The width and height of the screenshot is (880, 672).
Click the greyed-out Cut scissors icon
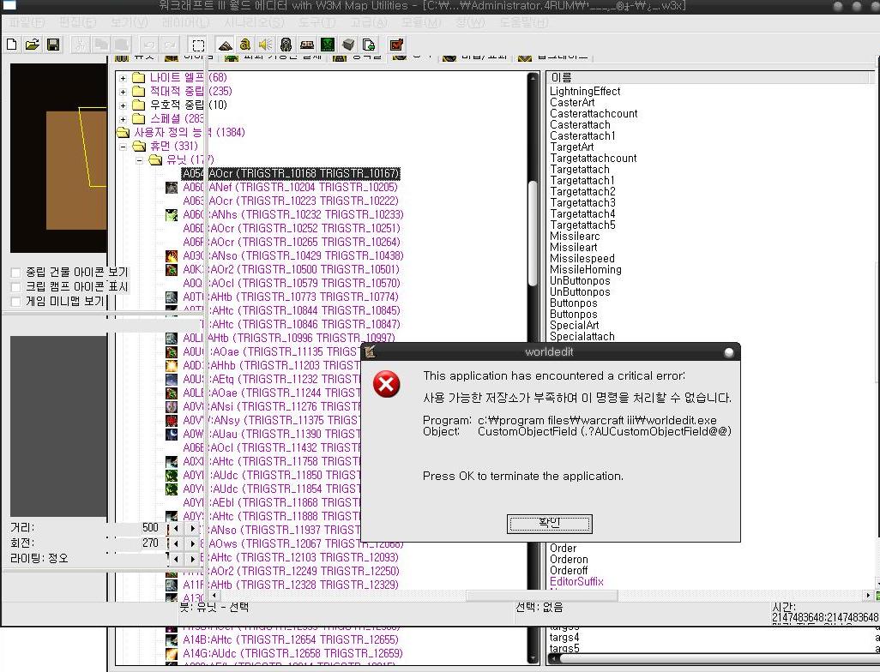(x=81, y=45)
